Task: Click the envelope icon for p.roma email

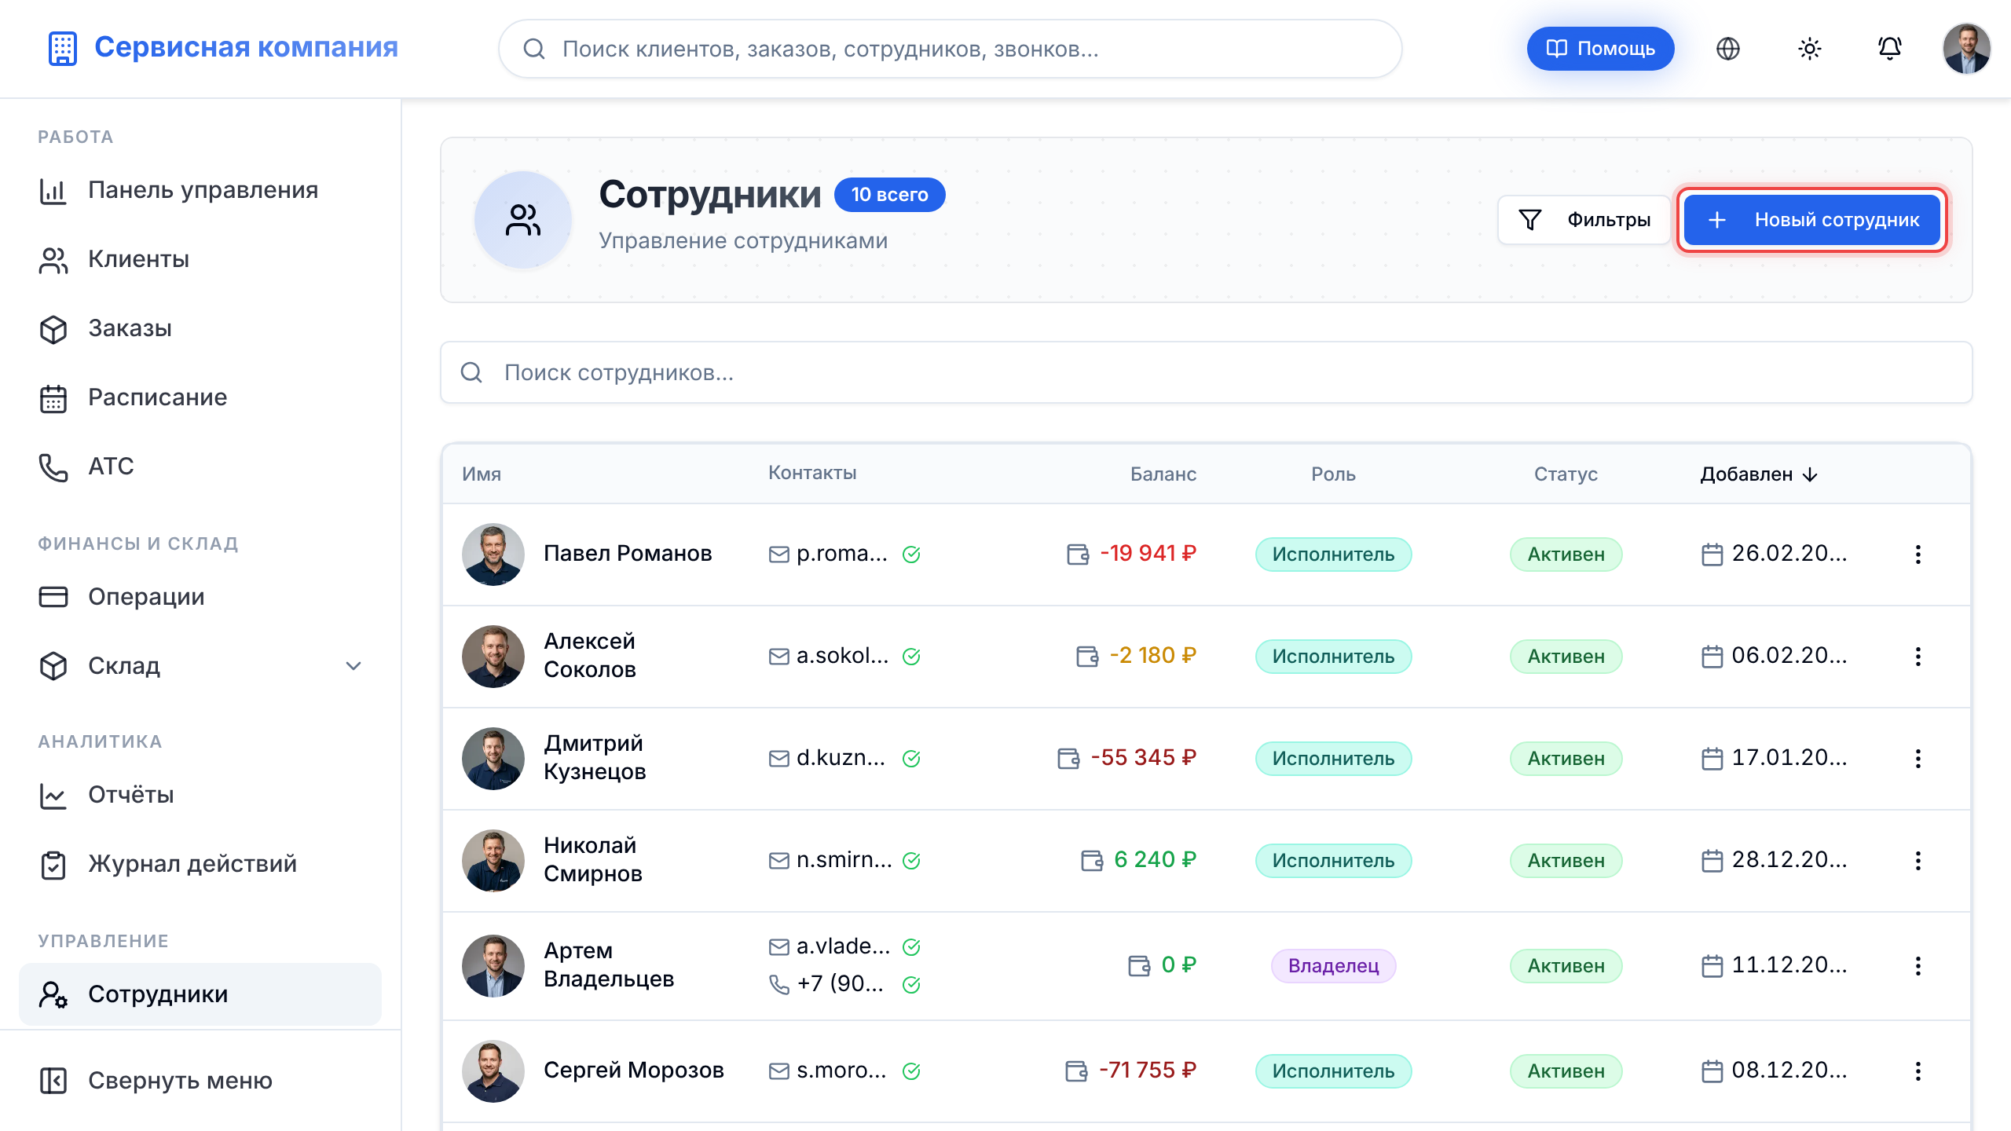Action: click(x=778, y=555)
